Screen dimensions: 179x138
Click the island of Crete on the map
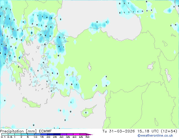pyautogui.click(x=31, y=103)
